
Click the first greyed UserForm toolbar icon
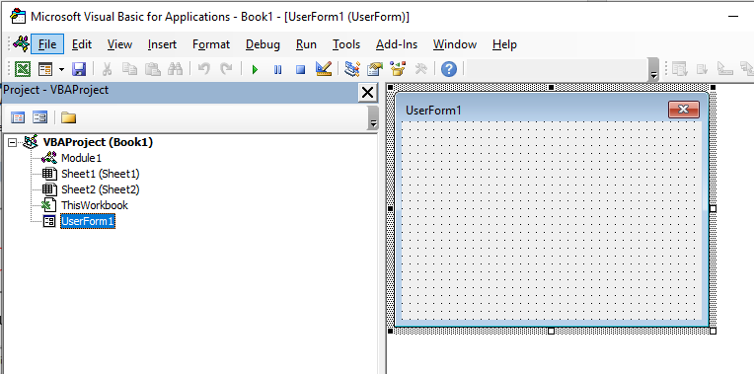pos(679,69)
